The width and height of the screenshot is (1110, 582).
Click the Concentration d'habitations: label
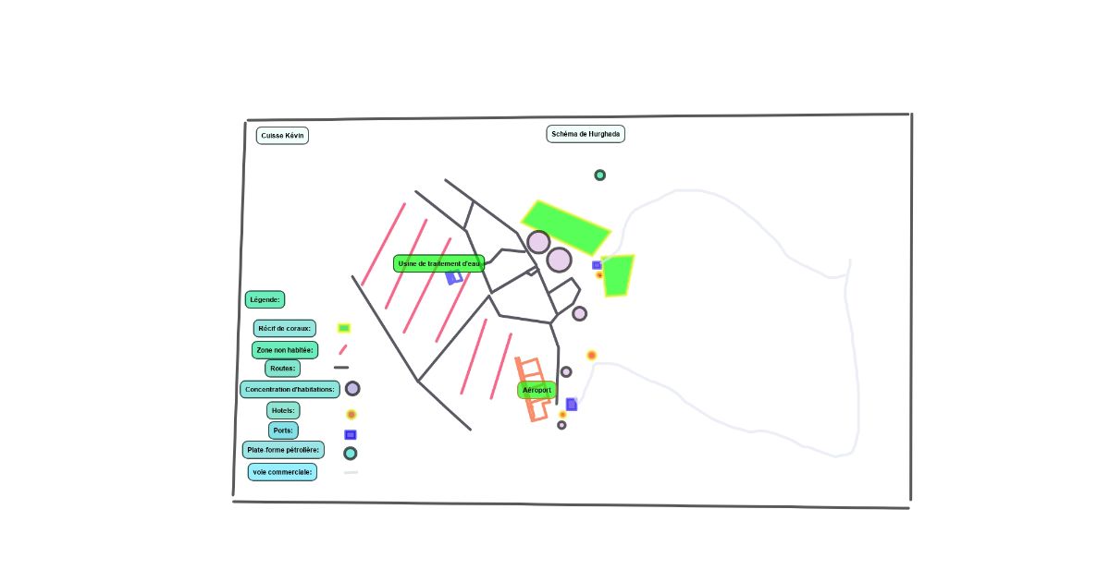[290, 389]
